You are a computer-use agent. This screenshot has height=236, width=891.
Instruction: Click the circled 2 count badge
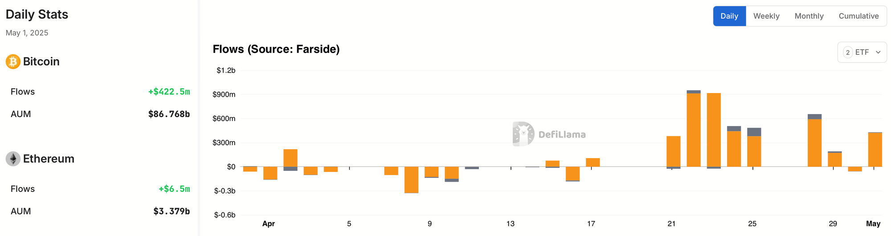pos(848,53)
